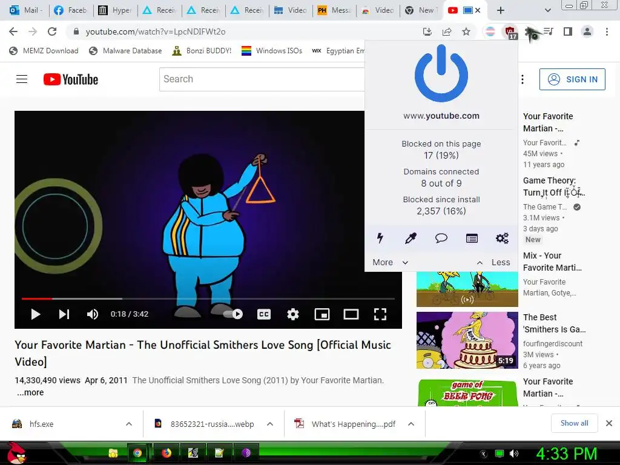Expand the uBlock popup with More
Image resolution: width=620 pixels, height=465 pixels.
pos(391,262)
